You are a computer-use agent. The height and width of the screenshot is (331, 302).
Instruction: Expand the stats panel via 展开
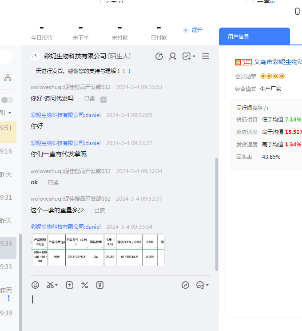193,30
